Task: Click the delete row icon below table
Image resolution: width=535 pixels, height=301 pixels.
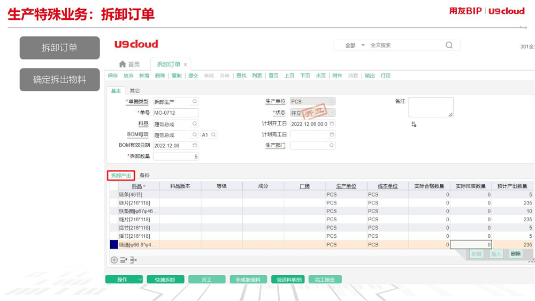Action: (133, 260)
